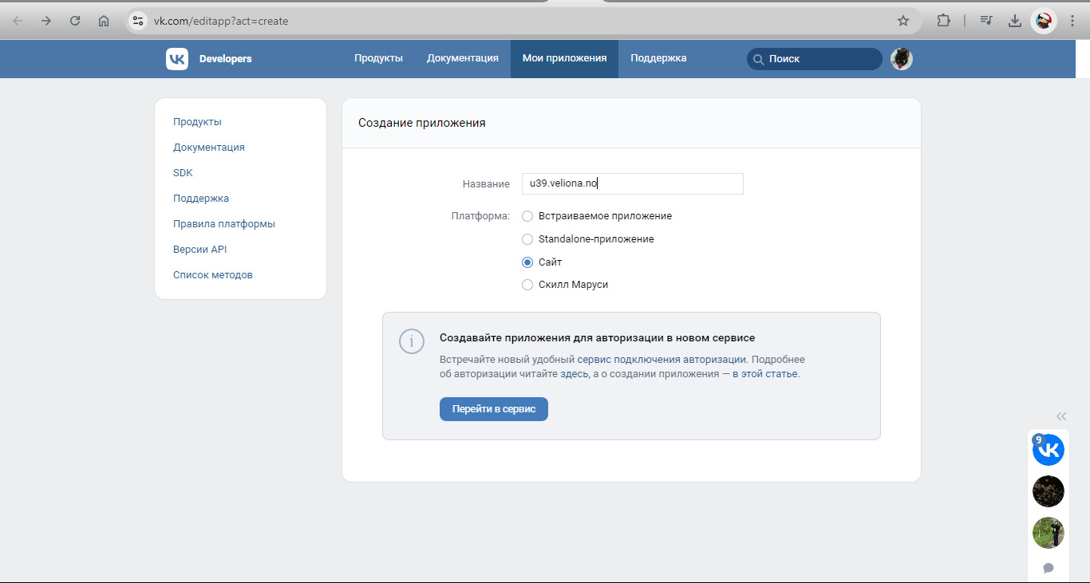
Task: Click the VK messenger icon with badge 9
Action: (x=1048, y=450)
